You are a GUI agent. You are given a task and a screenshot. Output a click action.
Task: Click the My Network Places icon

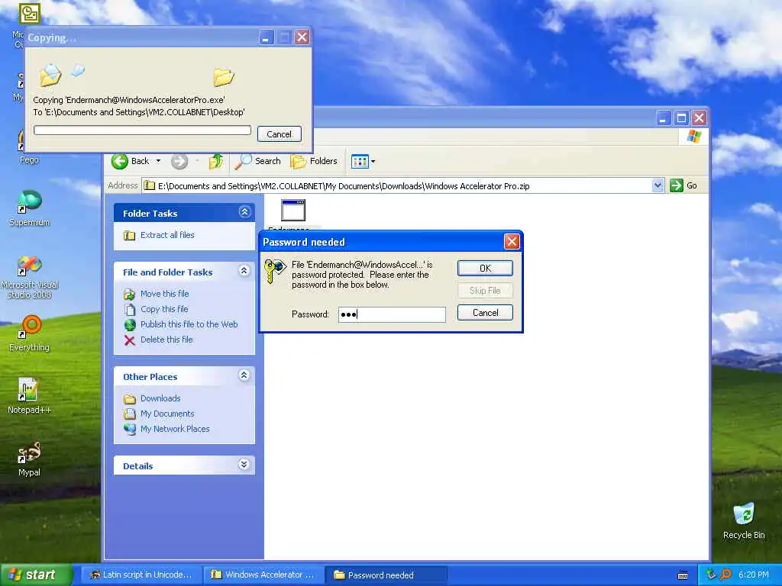(130, 429)
